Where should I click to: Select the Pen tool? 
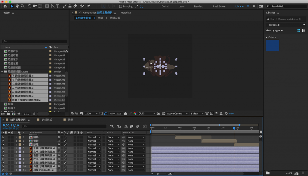click(x=53, y=6)
